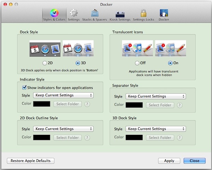
Task: Switch to the Settings Locks tab label
Action: click(144, 19)
